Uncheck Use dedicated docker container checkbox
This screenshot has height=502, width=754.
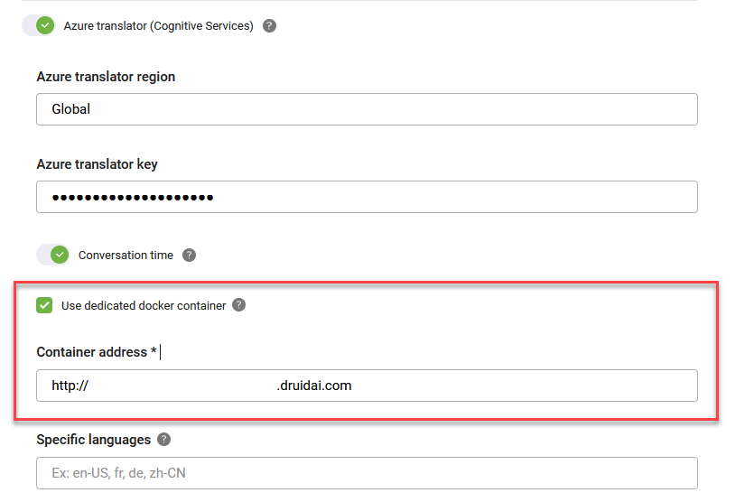[x=44, y=305]
